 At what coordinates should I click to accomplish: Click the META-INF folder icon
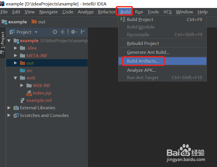pyautogui.click(x=22, y=55)
